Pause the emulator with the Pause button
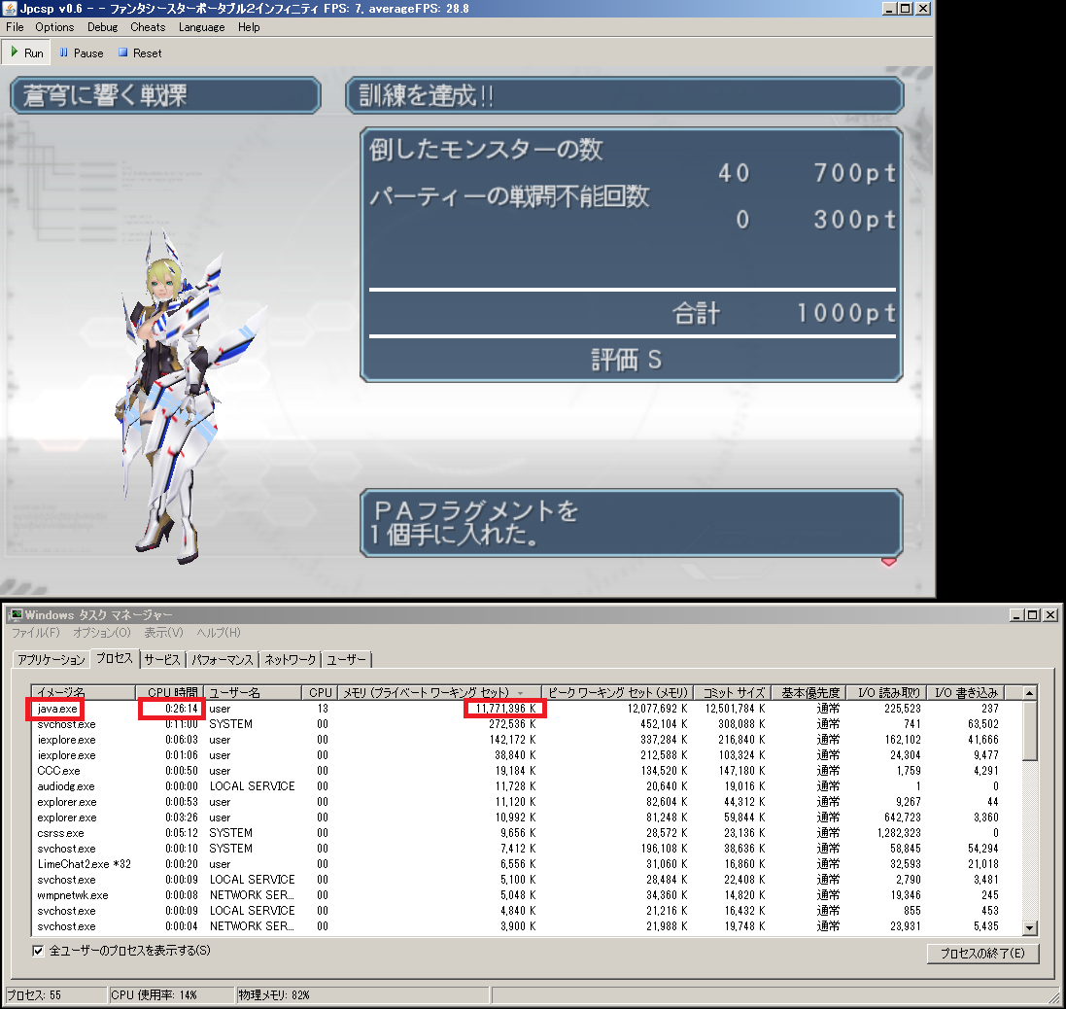The height and width of the screenshot is (1009, 1066). coord(81,52)
